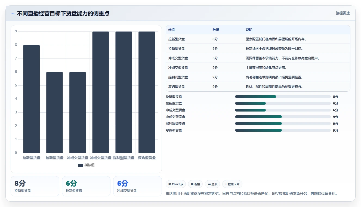Click the 复购型货盘 x-axis label of the chart
The height and width of the screenshot is (207, 361).
click(147, 158)
